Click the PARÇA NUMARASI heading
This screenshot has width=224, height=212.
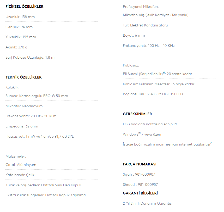click(x=140, y=164)
